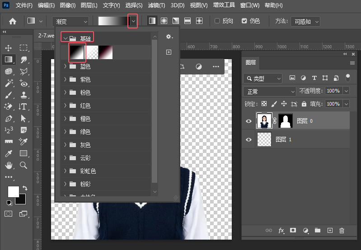Toggle lock position
This screenshot has height=250, width=361.
pyautogui.click(x=284, y=104)
